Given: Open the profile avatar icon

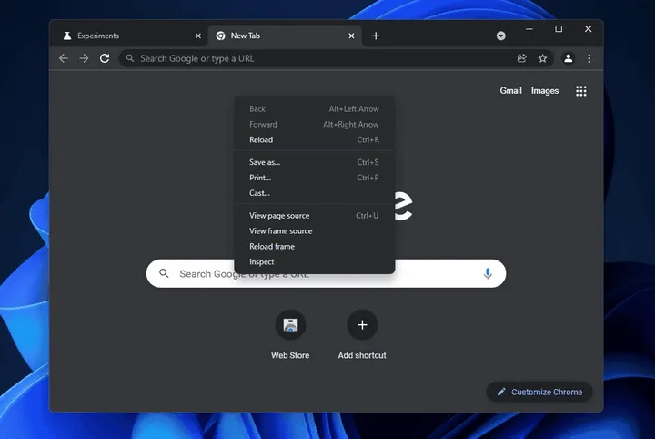Looking at the screenshot, I should coord(568,58).
